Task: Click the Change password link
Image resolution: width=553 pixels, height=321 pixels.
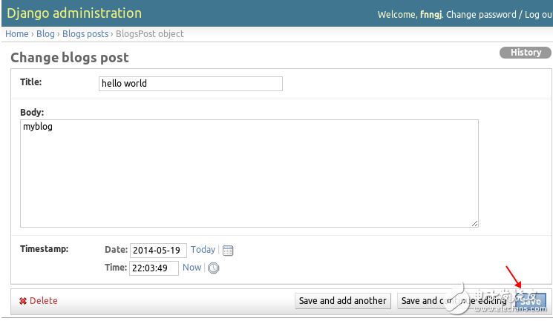Action: point(481,15)
